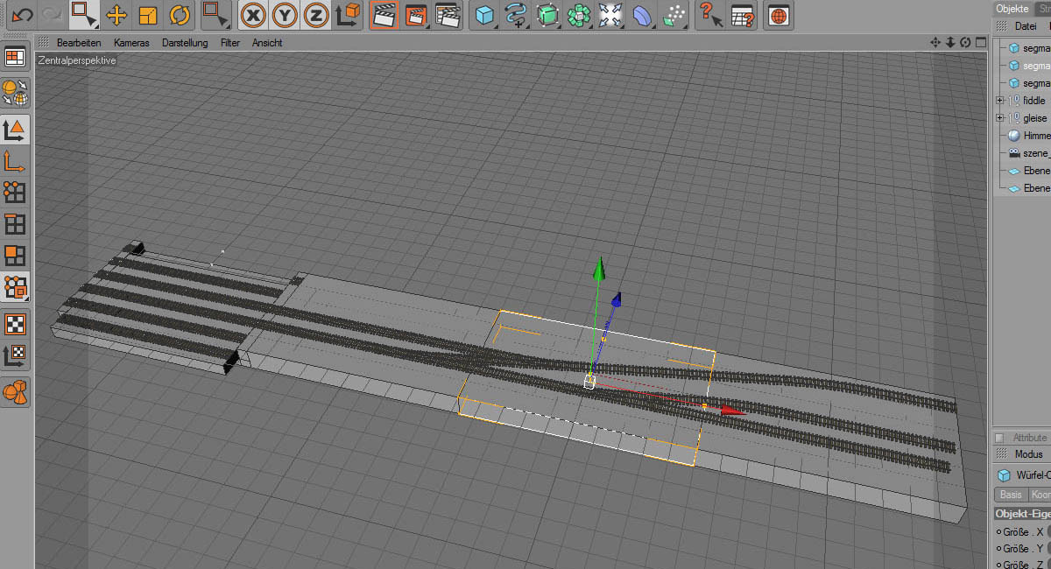Click the Undo arrow icon
The width and height of the screenshot is (1051, 569).
point(22,14)
